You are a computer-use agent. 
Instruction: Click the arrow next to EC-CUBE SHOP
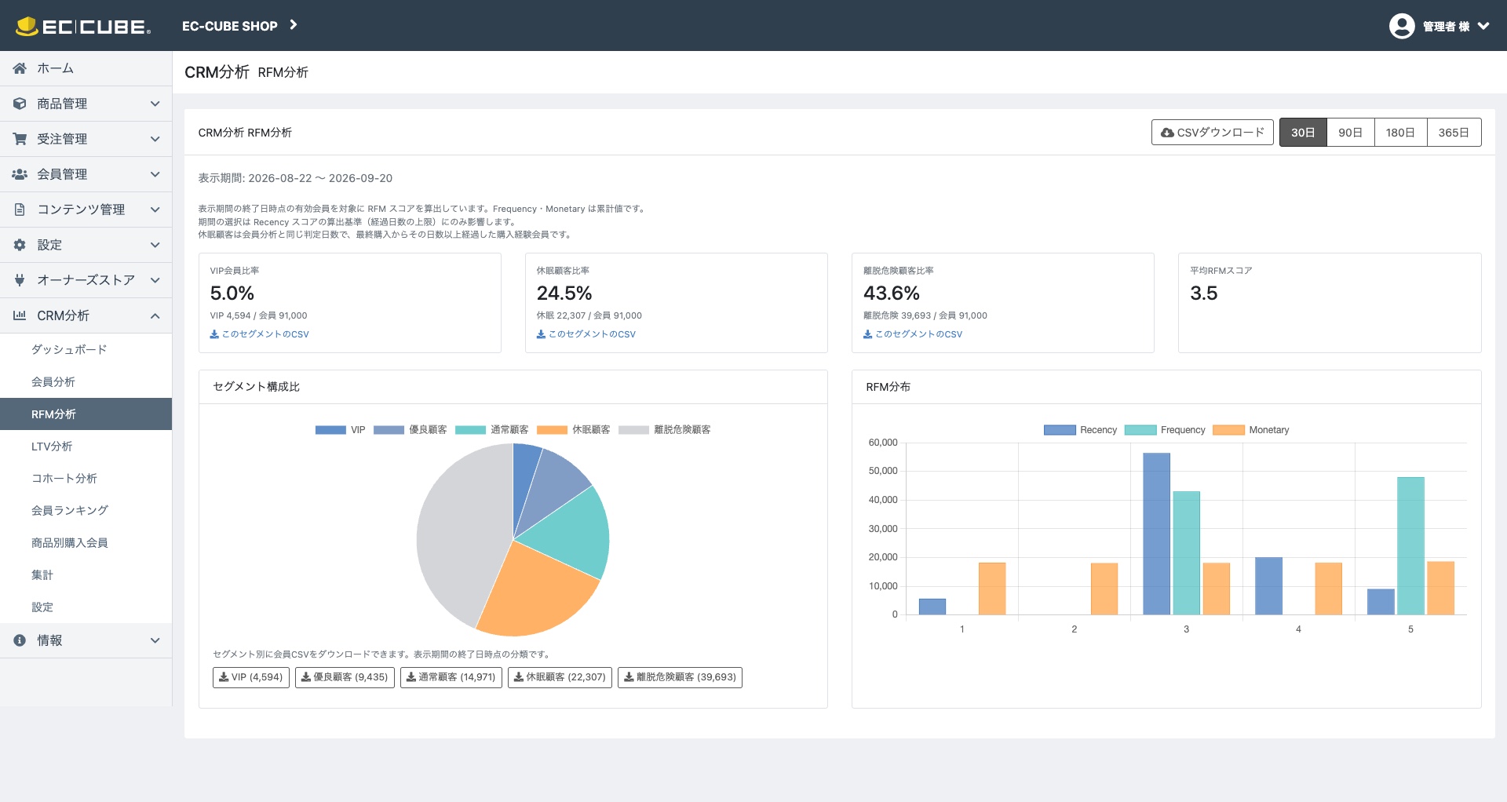[x=294, y=25]
